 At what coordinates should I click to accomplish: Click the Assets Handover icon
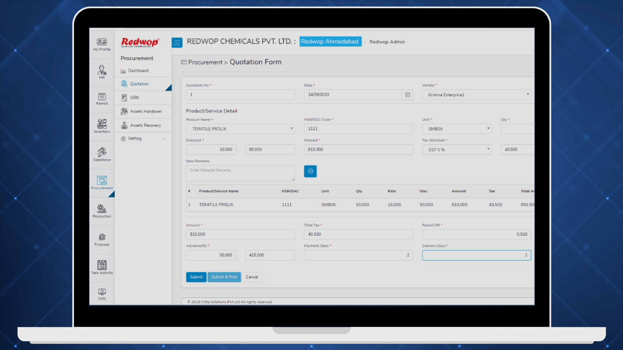[x=124, y=111]
